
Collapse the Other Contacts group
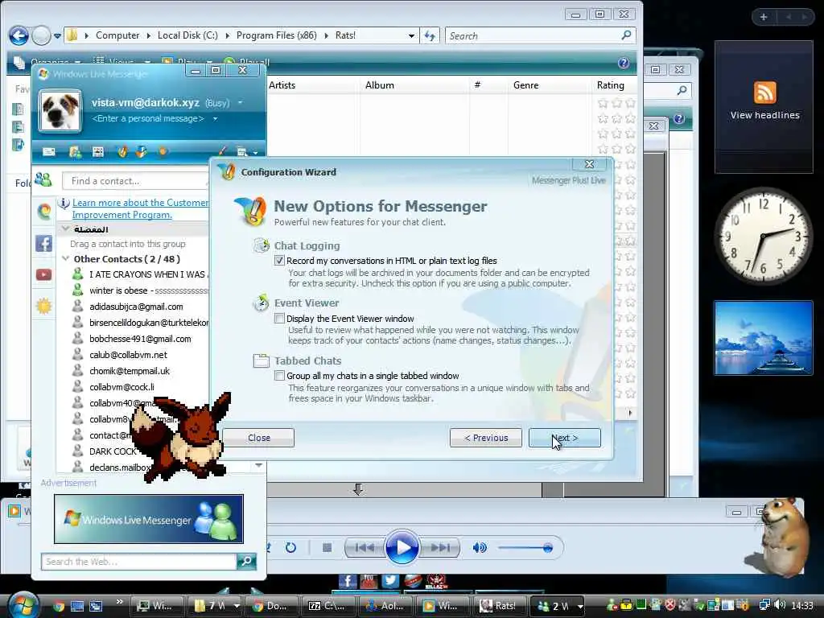pyautogui.click(x=66, y=258)
